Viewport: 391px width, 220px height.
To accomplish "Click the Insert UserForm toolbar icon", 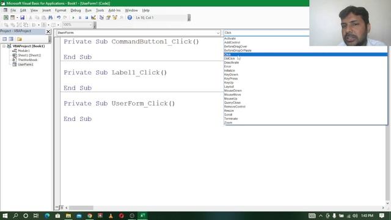I will pyautogui.click(x=12, y=18).
